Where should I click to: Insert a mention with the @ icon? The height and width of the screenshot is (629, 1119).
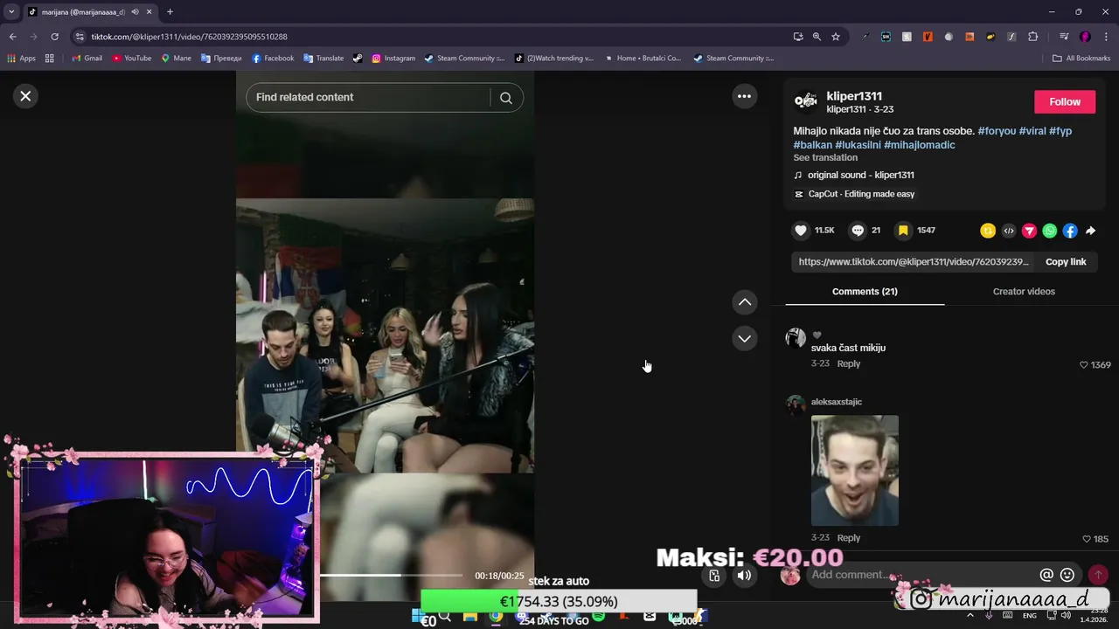1046,575
